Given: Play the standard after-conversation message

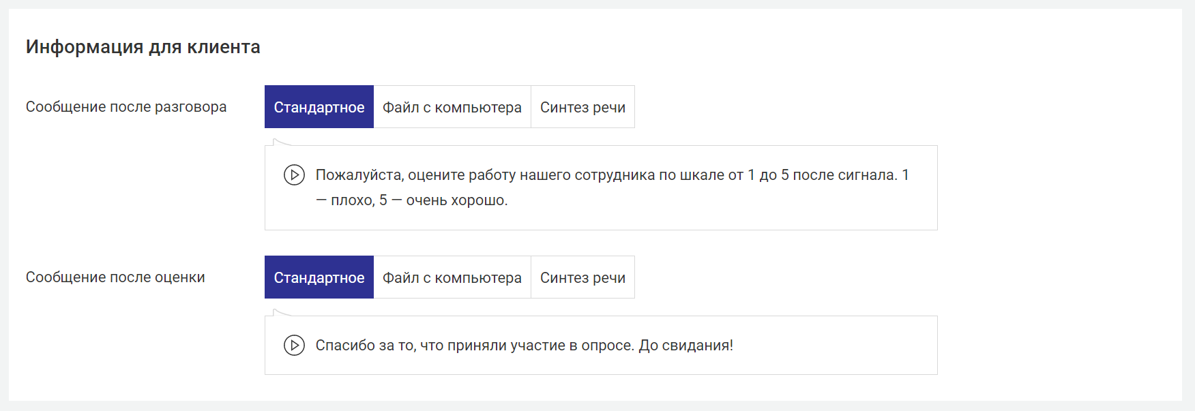Looking at the screenshot, I should (294, 175).
